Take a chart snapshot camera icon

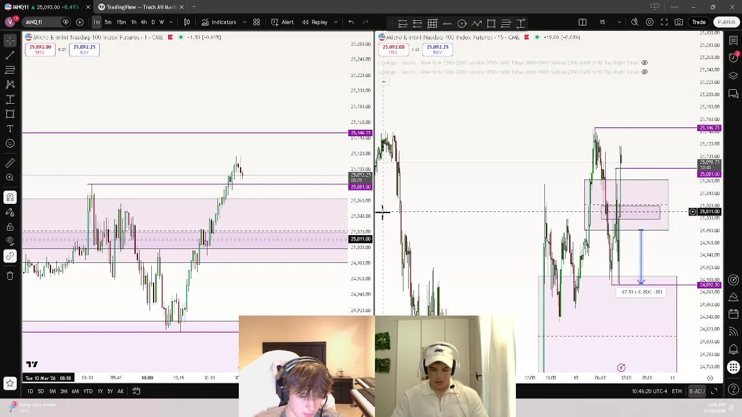679,22
